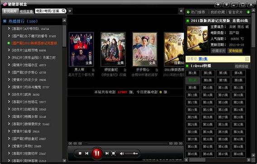
Task: Go back with the green left arrow
Action: (188, 12)
